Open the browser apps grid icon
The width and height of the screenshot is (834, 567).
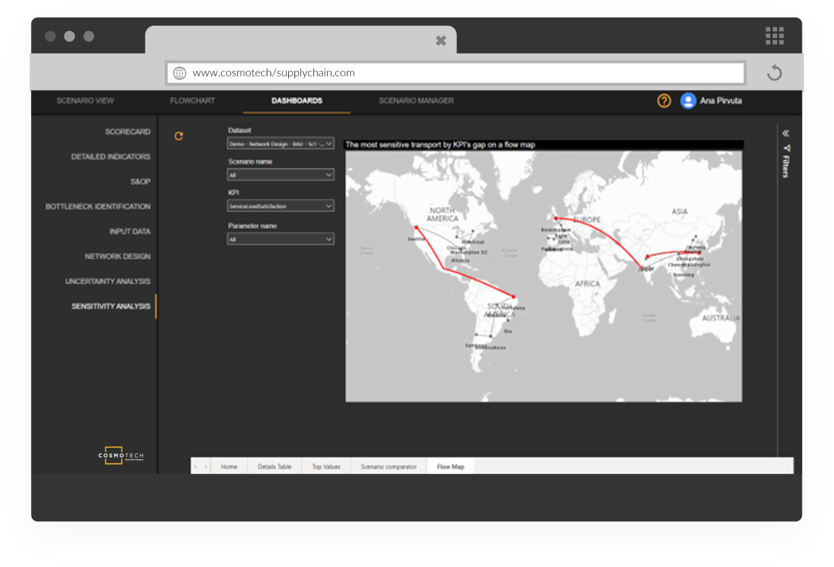774,36
